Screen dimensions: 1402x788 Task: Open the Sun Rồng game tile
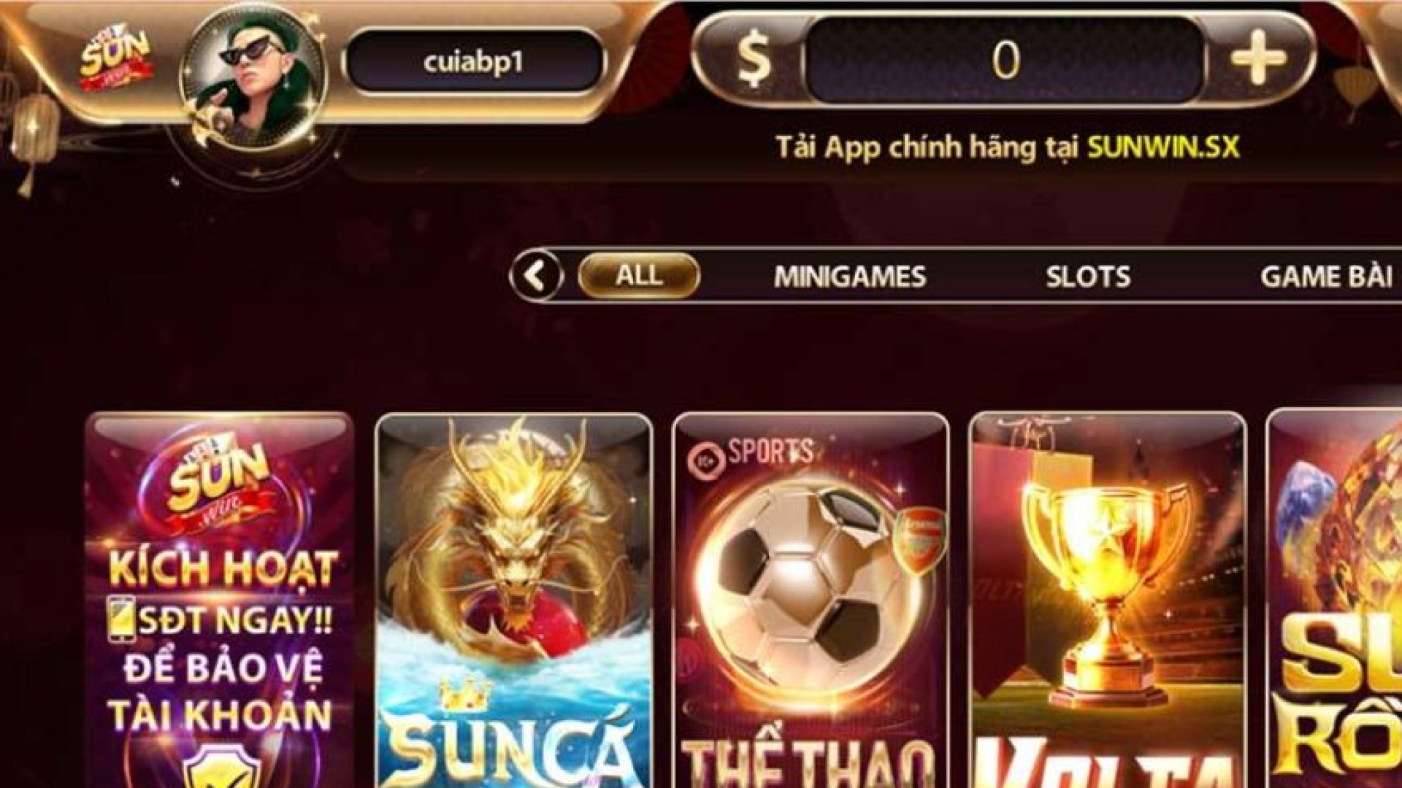click(1334, 598)
